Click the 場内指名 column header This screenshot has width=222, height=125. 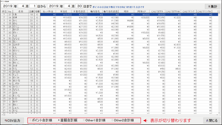tap(95, 12)
